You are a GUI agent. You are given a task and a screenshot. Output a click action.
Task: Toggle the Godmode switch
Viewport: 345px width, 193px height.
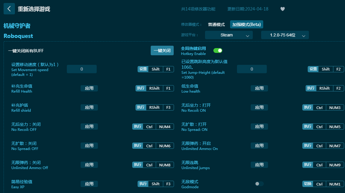click(x=259, y=184)
